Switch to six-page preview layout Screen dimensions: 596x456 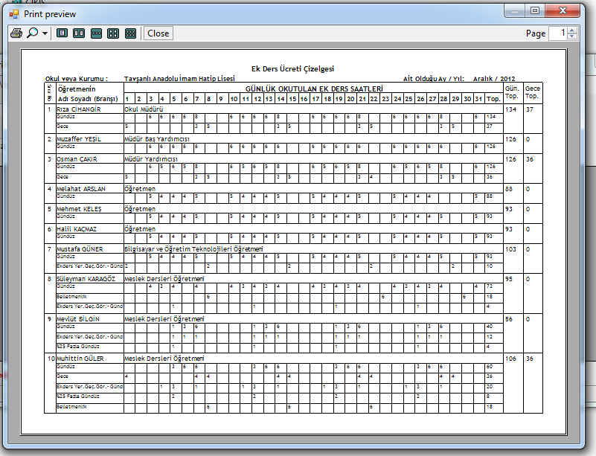130,33
